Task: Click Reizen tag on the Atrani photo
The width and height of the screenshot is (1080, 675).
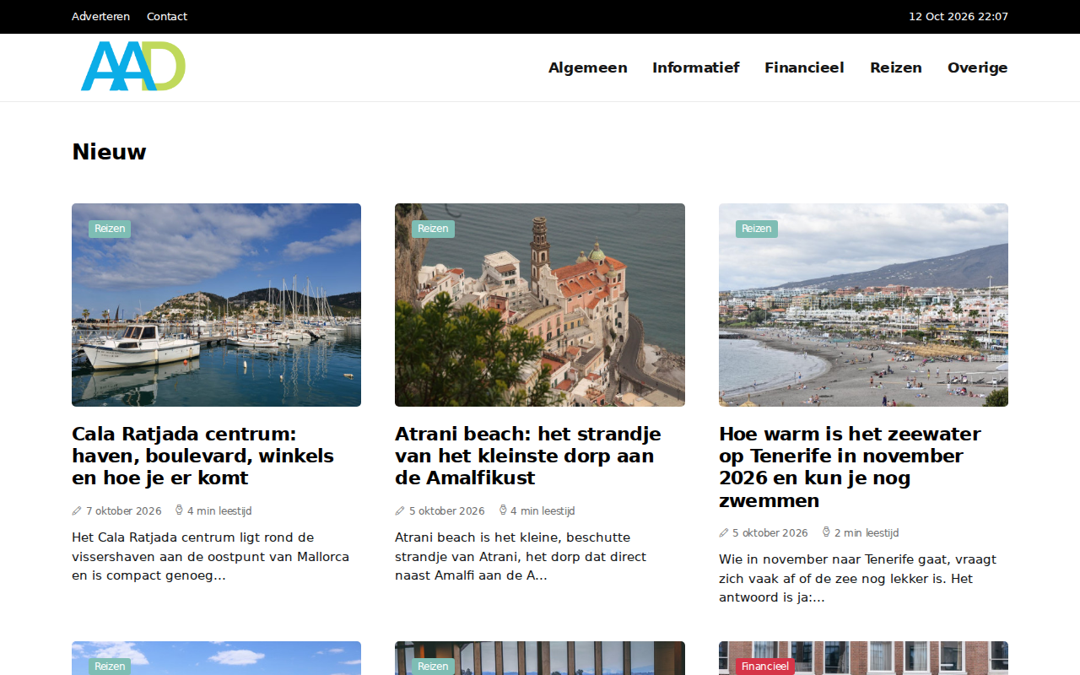Action: [433, 229]
